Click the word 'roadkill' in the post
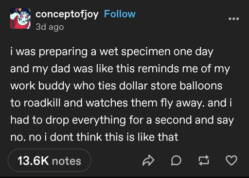The image size is (249, 178). tap(42, 103)
